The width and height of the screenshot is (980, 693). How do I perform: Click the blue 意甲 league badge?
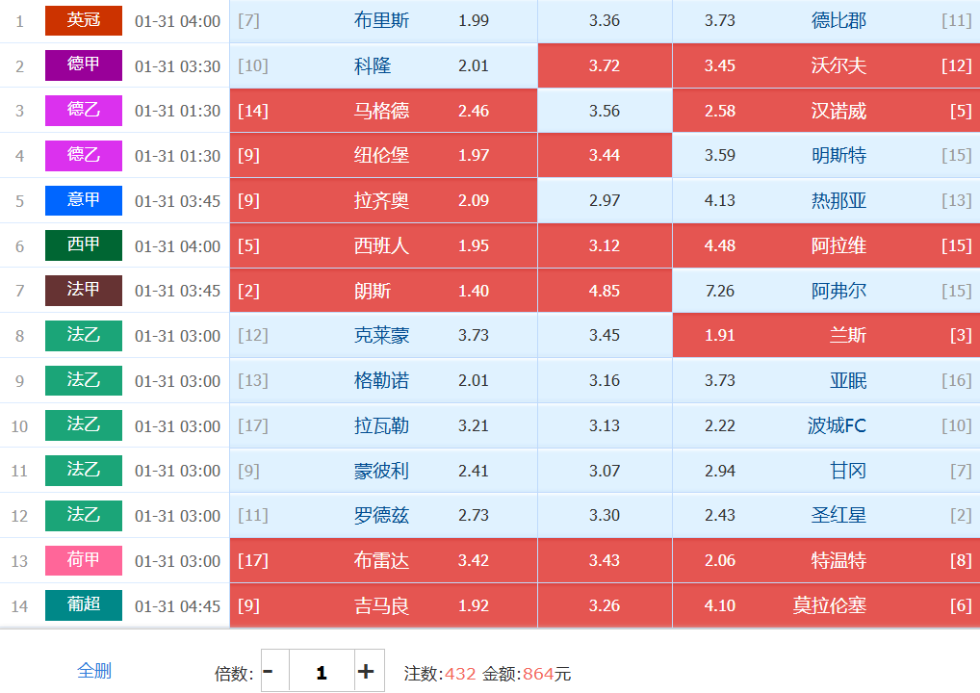click(x=84, y=200)
